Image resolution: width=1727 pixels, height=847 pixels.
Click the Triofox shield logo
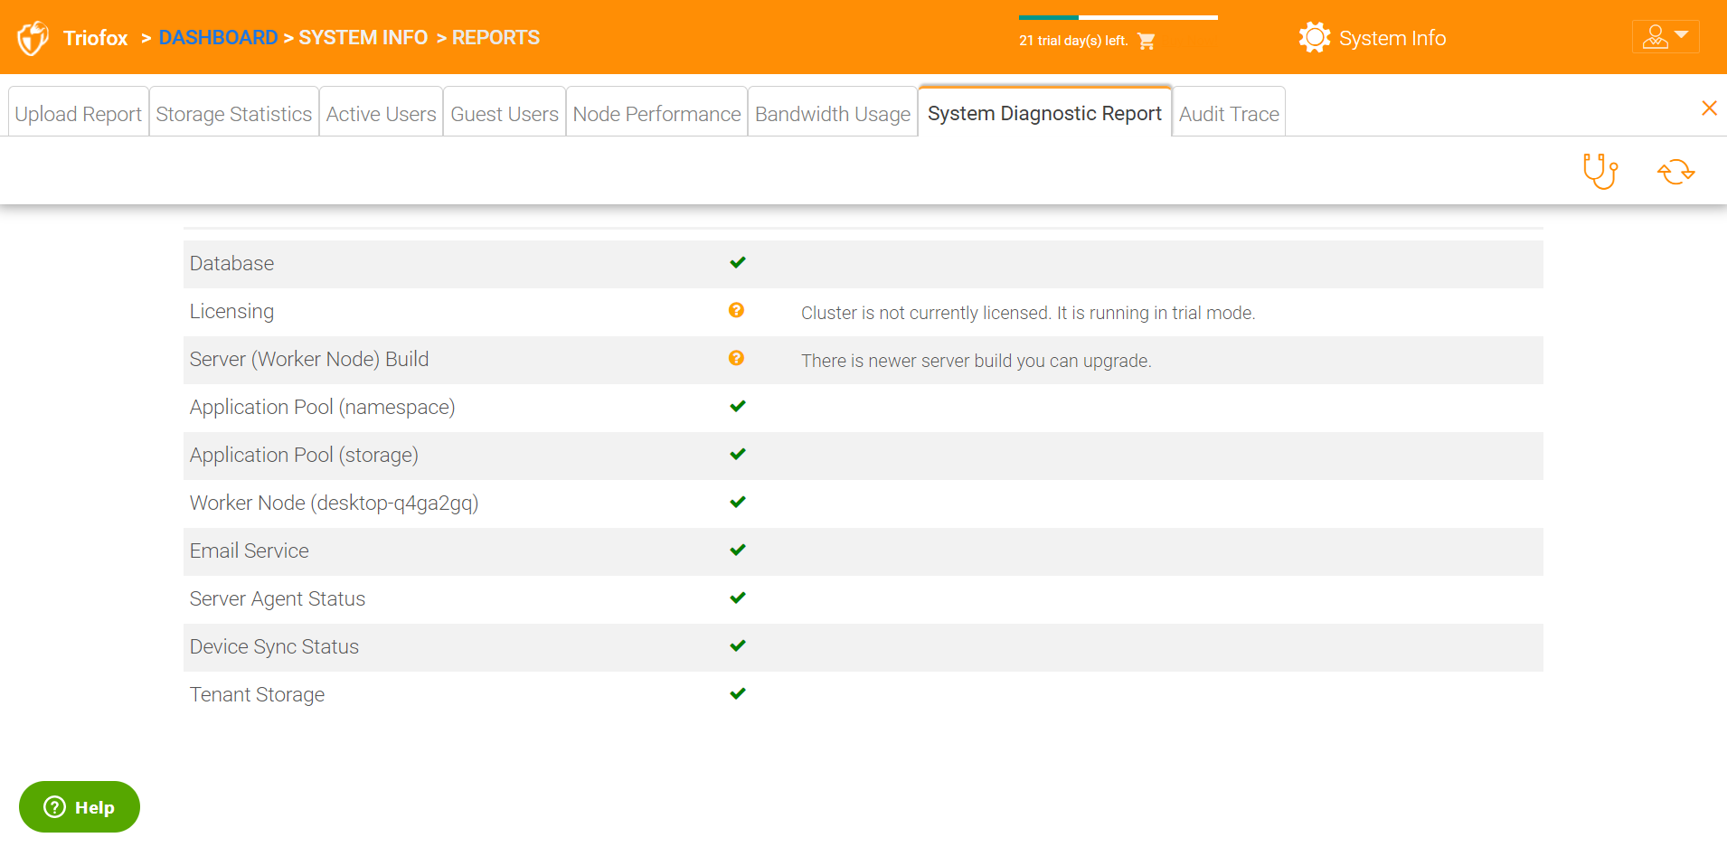[33, 38]
